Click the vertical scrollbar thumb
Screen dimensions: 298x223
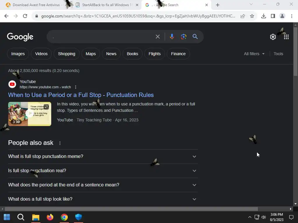coord(295,52)
